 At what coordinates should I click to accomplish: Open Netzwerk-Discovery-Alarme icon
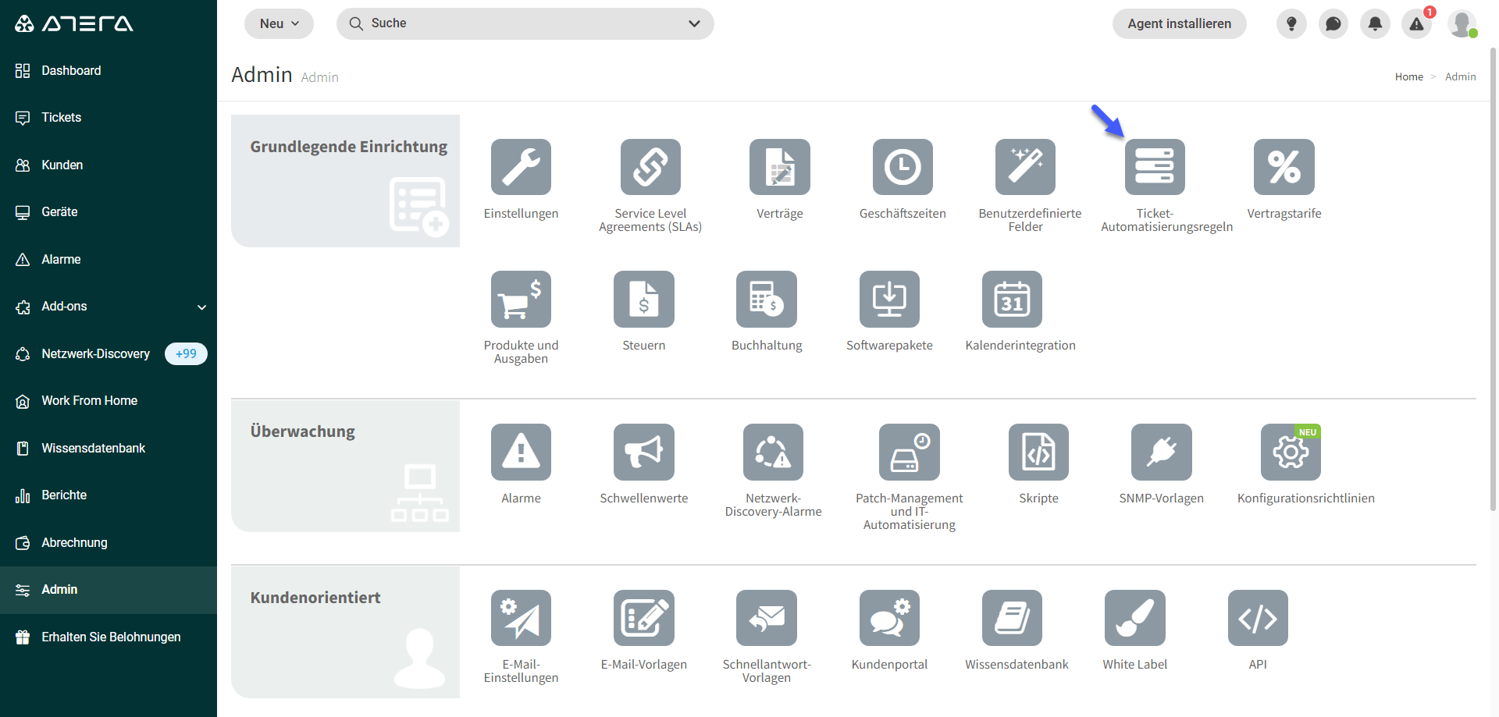(x=773, y=452)
